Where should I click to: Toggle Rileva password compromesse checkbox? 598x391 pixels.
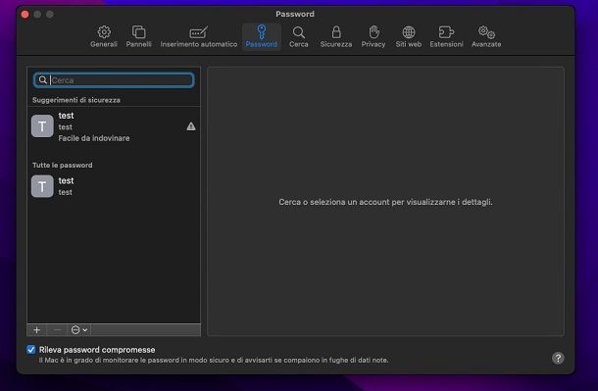[31, 350]
